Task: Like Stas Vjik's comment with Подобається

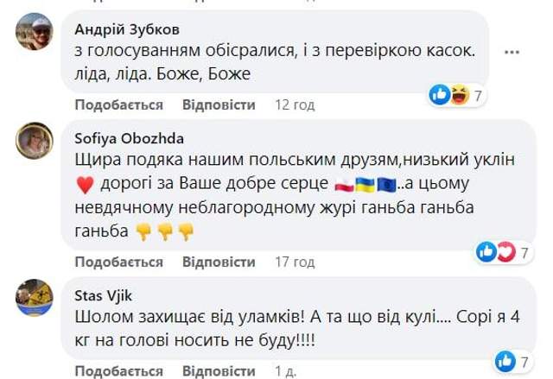Action: coord(119,371)
